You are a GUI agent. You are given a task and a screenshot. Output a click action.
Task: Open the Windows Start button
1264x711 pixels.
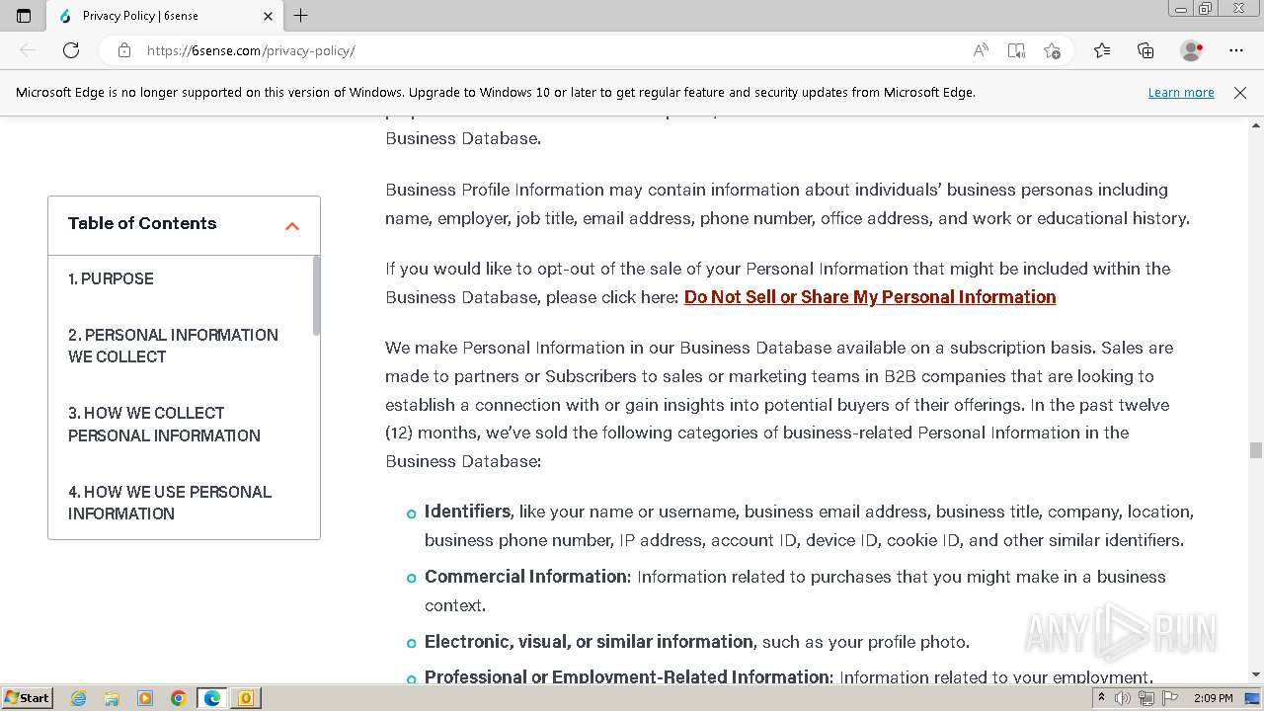(x=28, y=697)
